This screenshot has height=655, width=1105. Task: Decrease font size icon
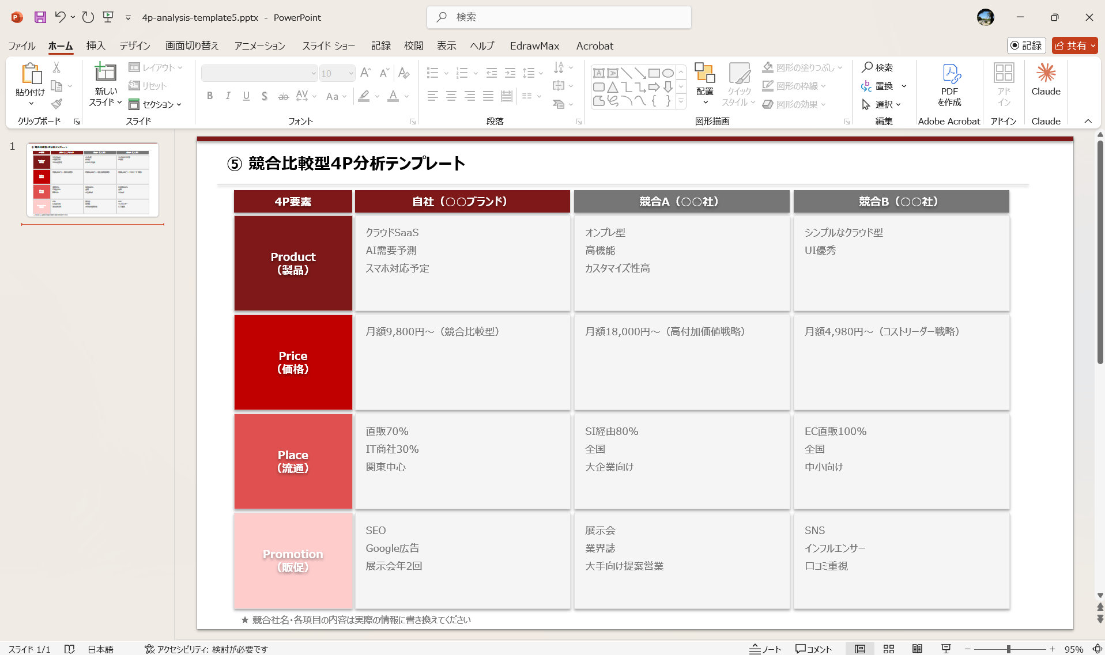[x=384, y=73]
